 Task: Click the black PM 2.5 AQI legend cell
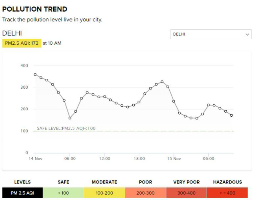point(22,193)
